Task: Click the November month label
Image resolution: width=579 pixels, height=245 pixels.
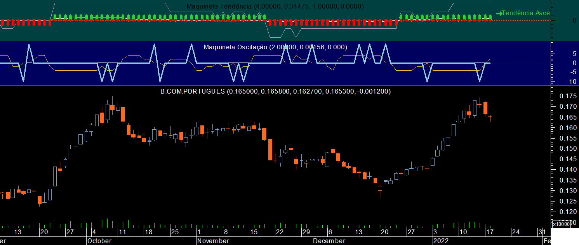Action: (213, 241)
